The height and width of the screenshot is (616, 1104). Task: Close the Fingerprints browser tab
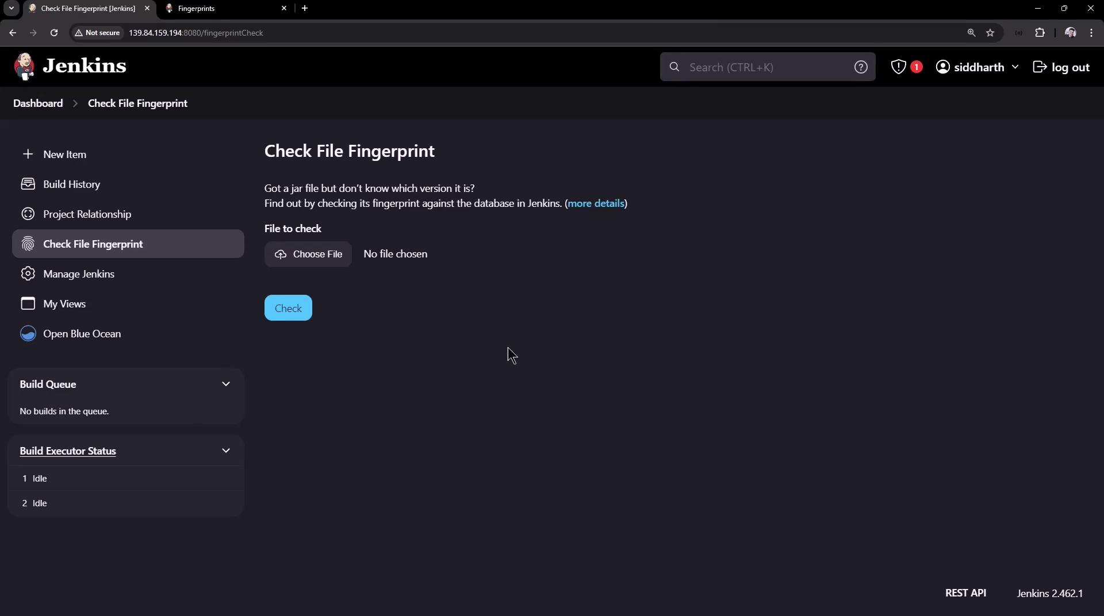coord(284,8)
